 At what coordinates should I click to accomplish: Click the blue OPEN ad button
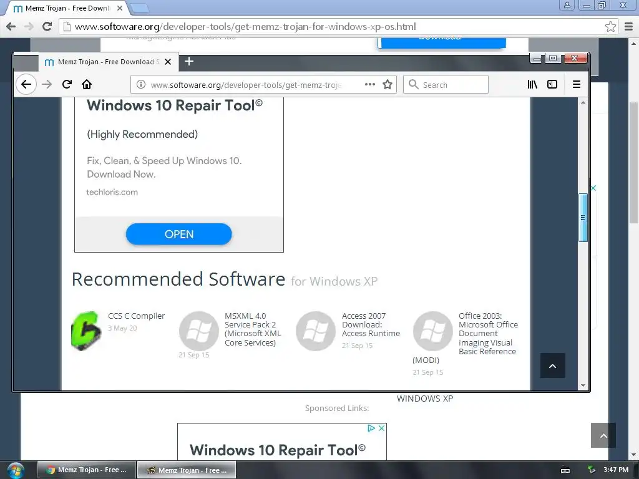pos(179,235)
